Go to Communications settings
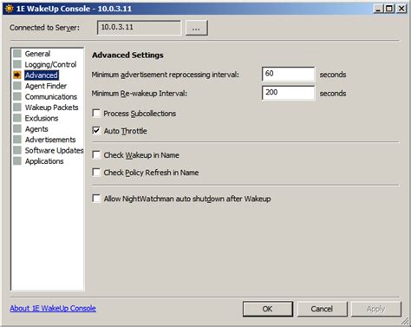The height and width of the screenshot is (327, 411). tap(51, 96)
